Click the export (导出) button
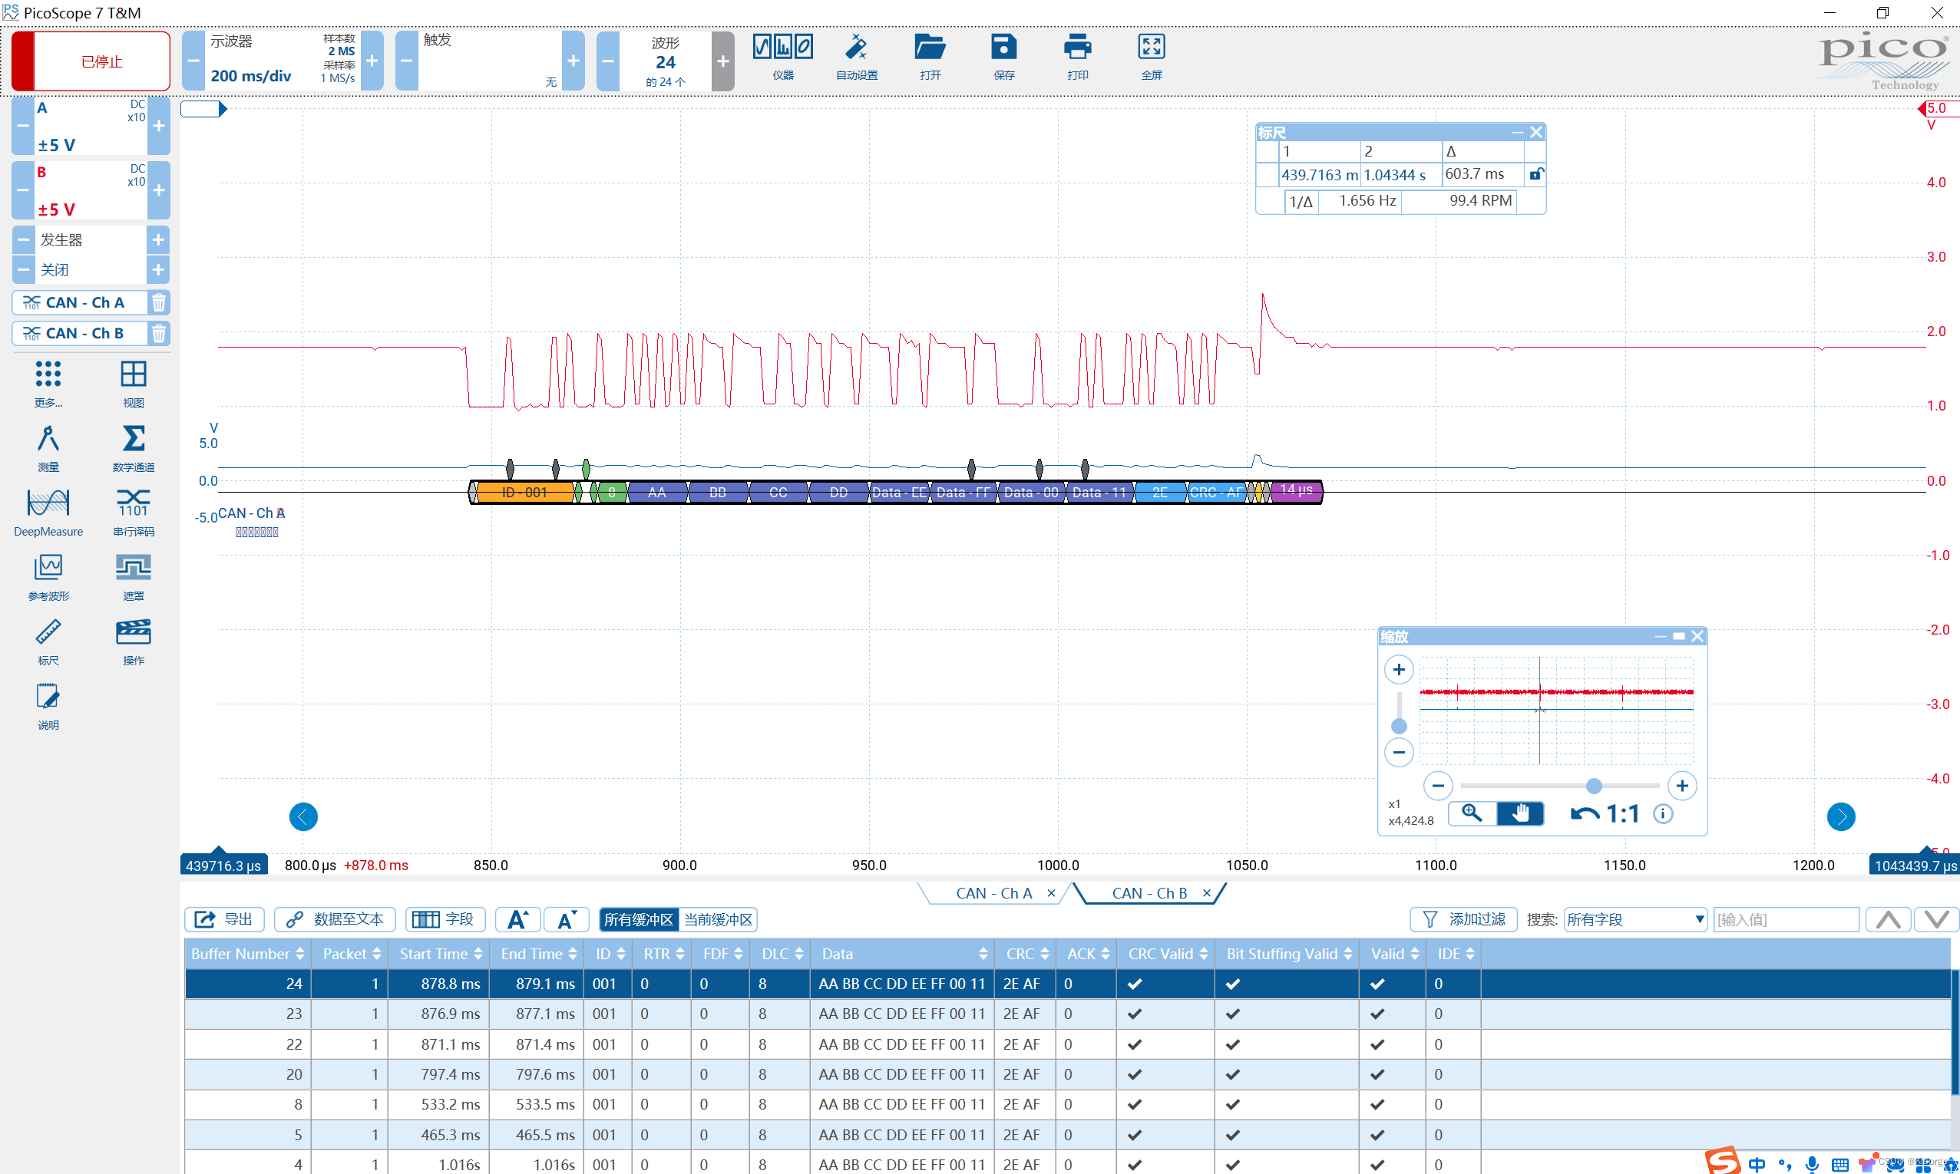Image resolution: width=1960 pixels, height=1174 pixels. pos(225,919)
